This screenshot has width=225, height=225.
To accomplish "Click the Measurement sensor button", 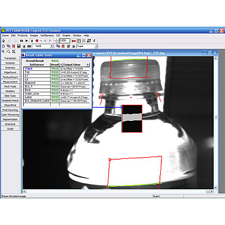I will point(10,82).
